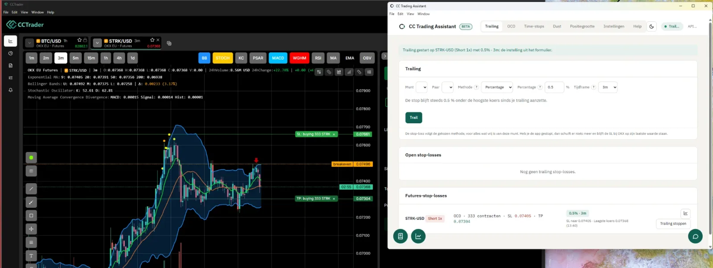This screenshot has height=268, width=713.
Task: Open the list icon in CCTrader sidebar
Action: pos(11,78)
